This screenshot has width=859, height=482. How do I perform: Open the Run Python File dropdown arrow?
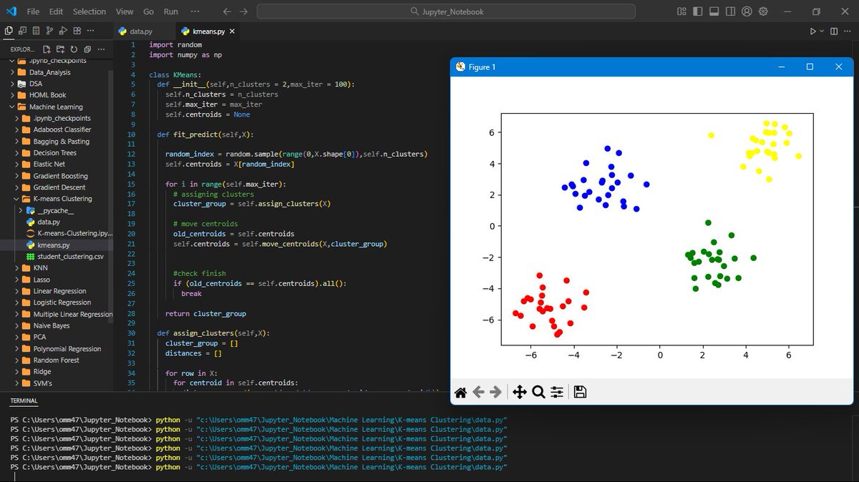822,31
